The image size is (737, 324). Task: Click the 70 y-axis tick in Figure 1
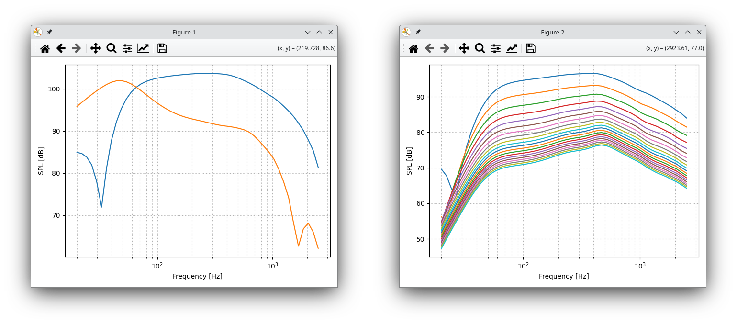tap(56, 215)
